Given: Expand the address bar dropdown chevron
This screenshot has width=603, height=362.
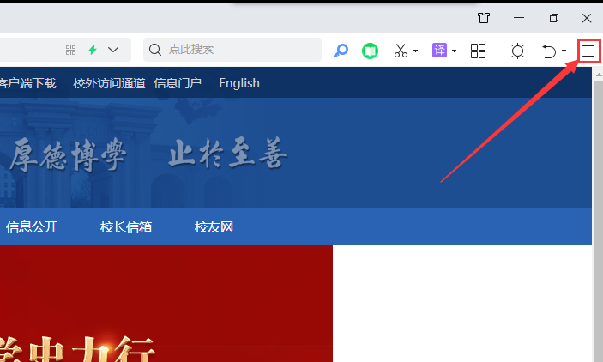Looking at the screenshot, I should tap(113, 51).
